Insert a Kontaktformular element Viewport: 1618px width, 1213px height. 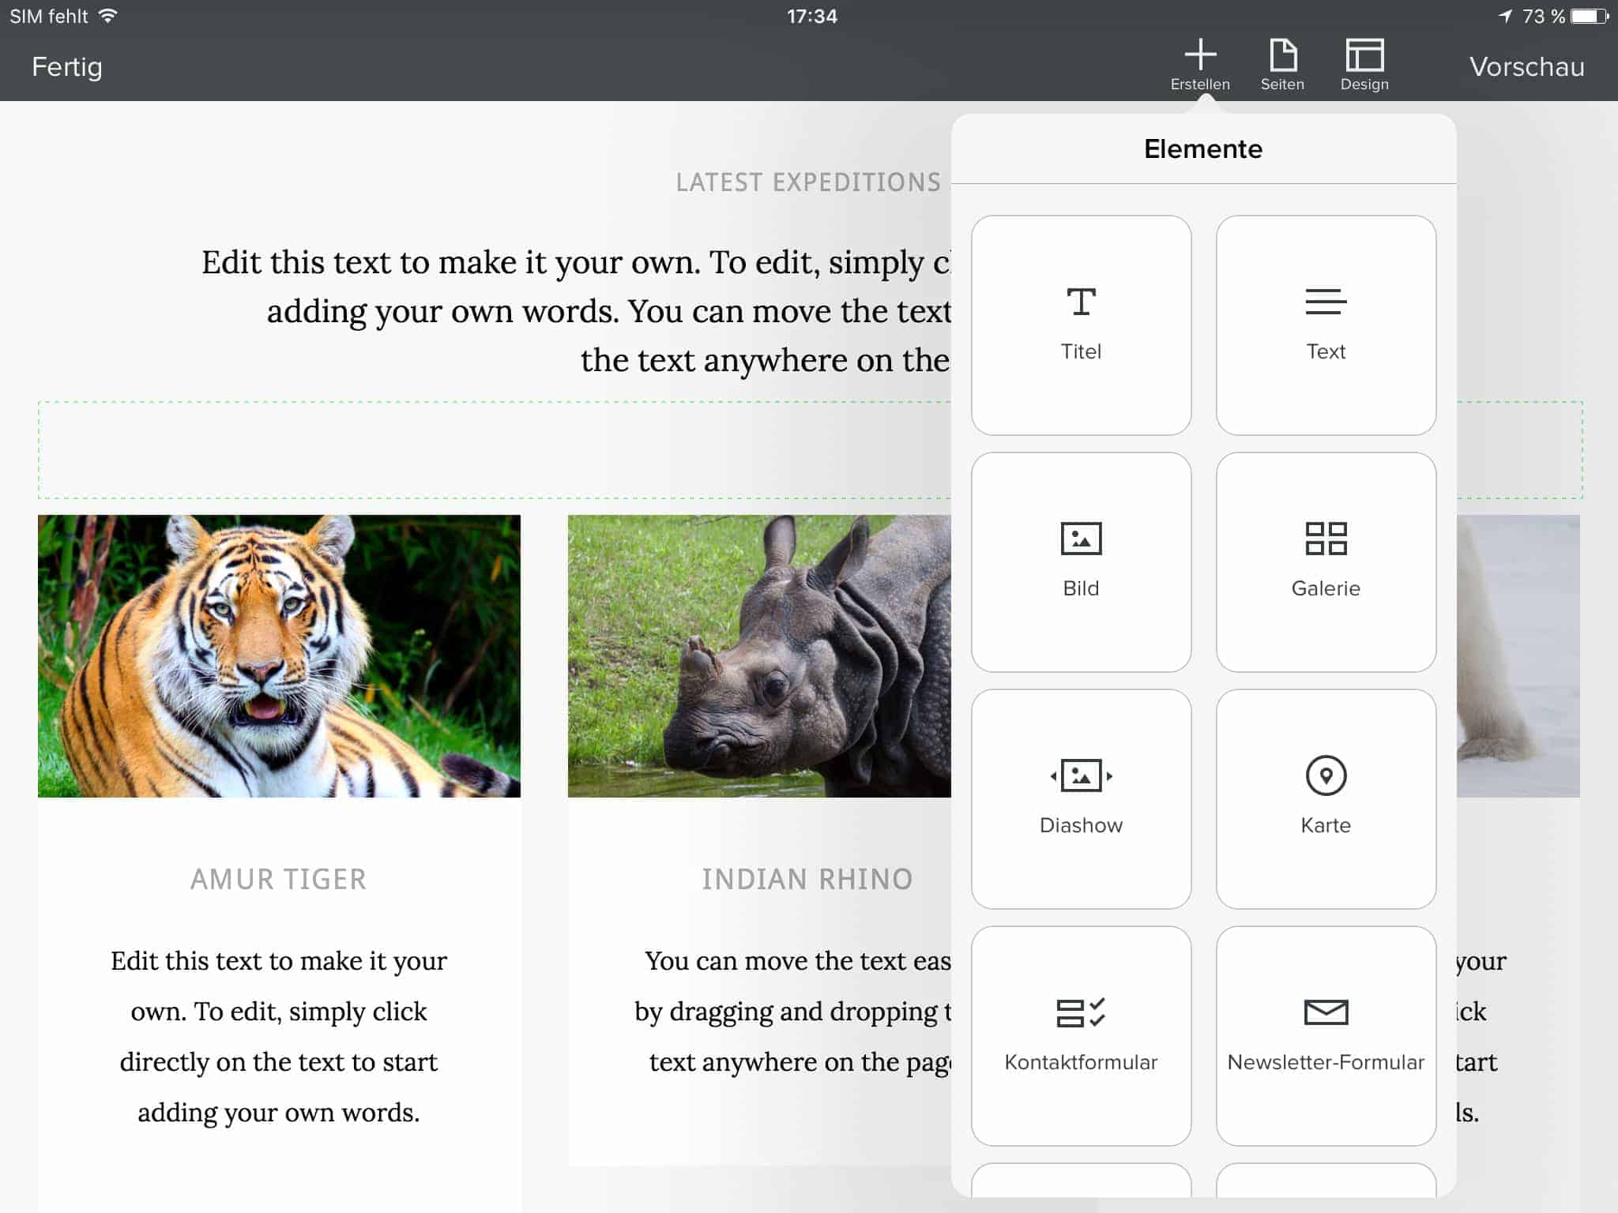click(x=1081, y=1035)
